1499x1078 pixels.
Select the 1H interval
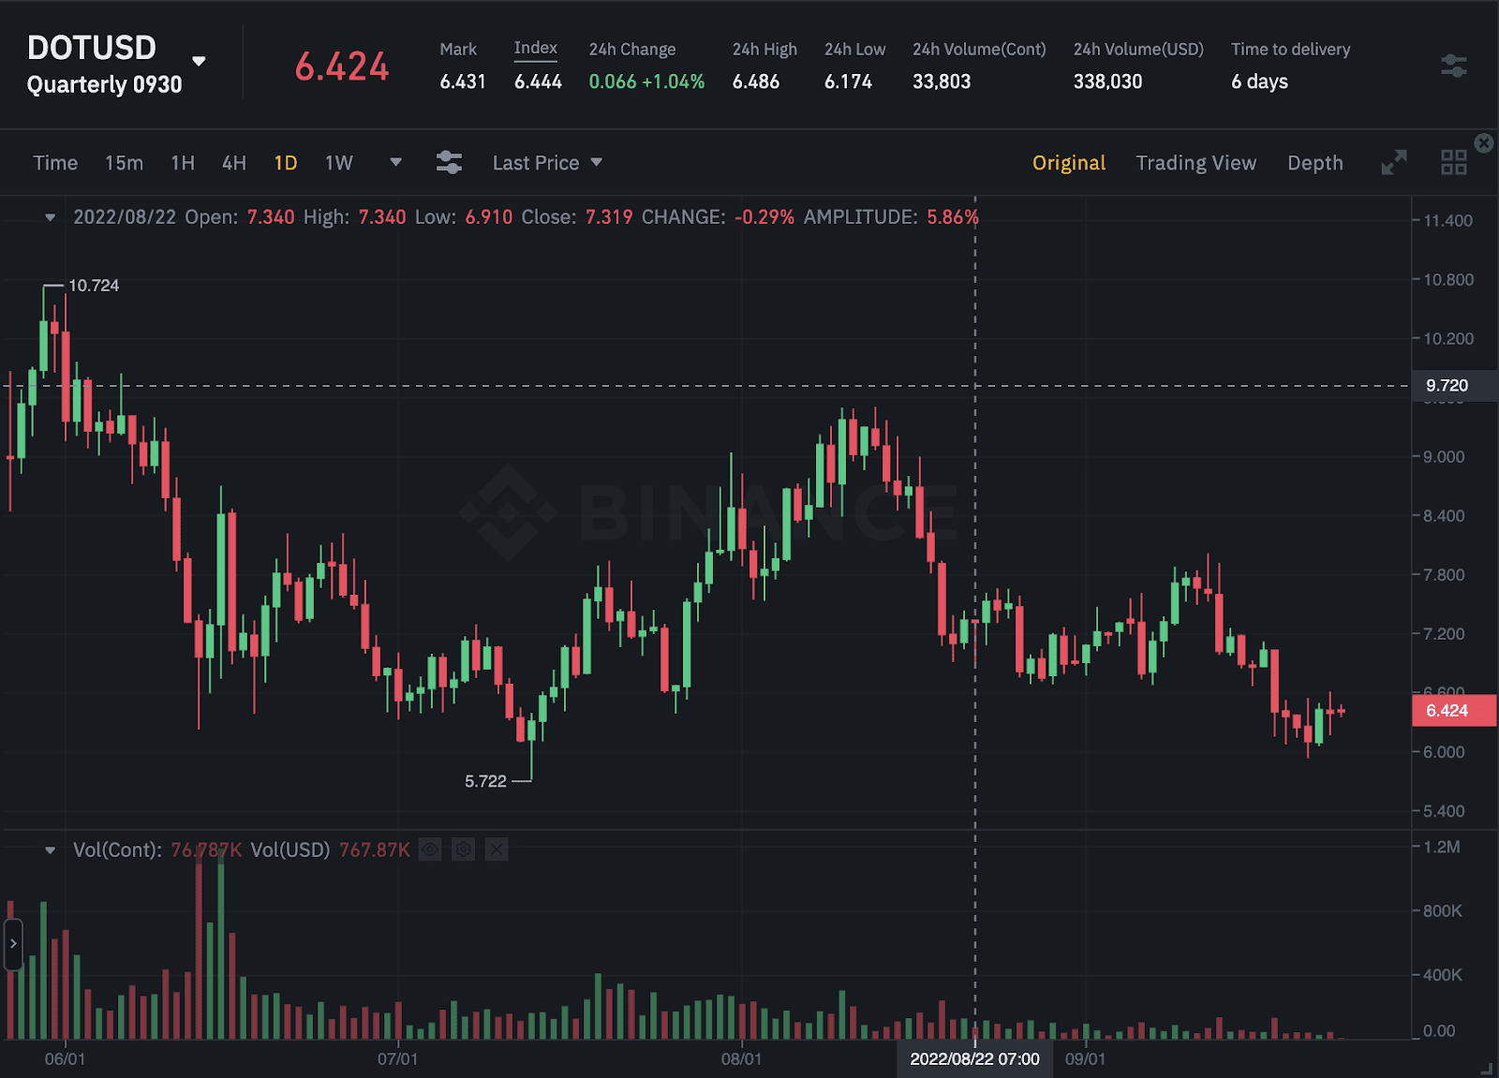point(183,163)
